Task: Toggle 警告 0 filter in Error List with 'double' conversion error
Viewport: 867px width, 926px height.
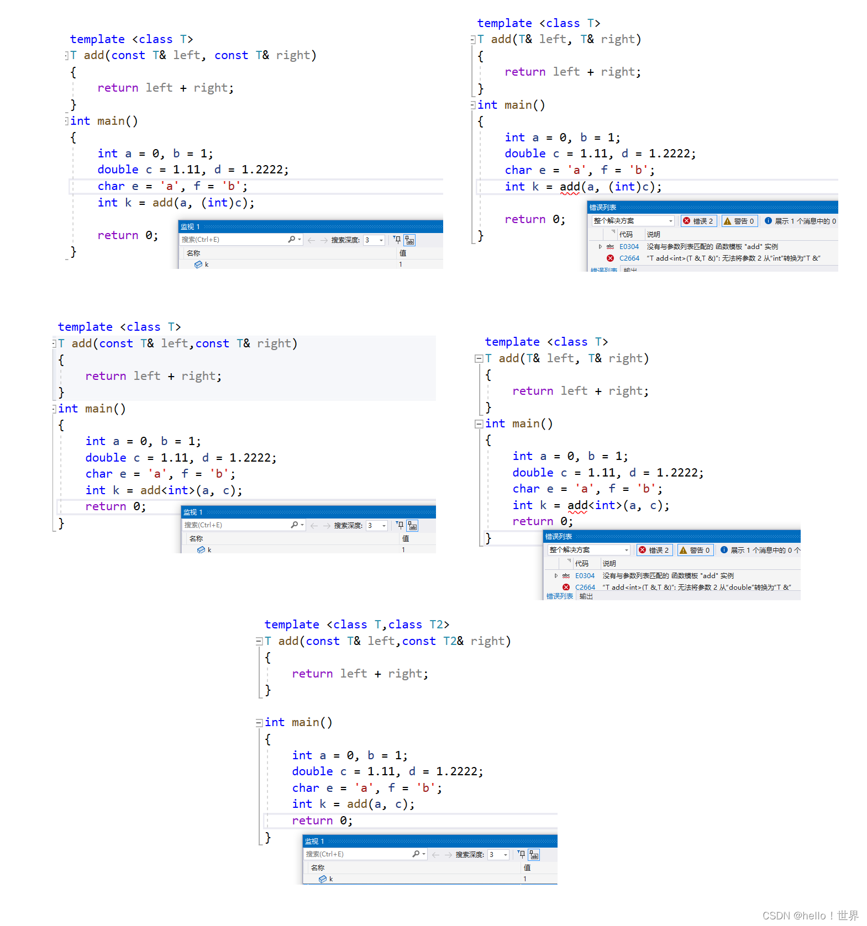Action: [x=695, y=550]
